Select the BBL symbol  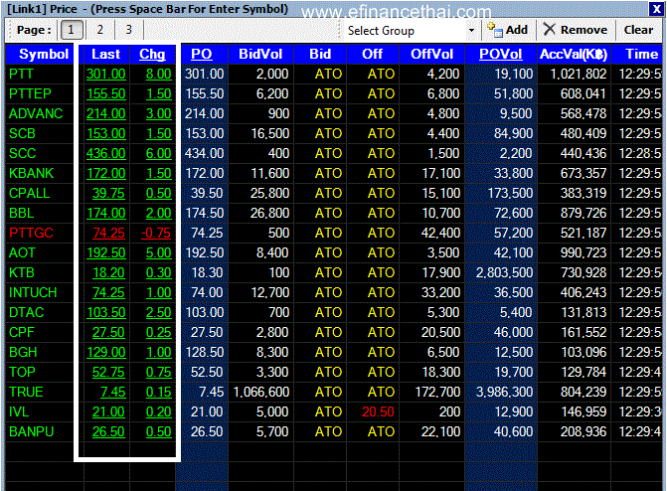[21, 213]
